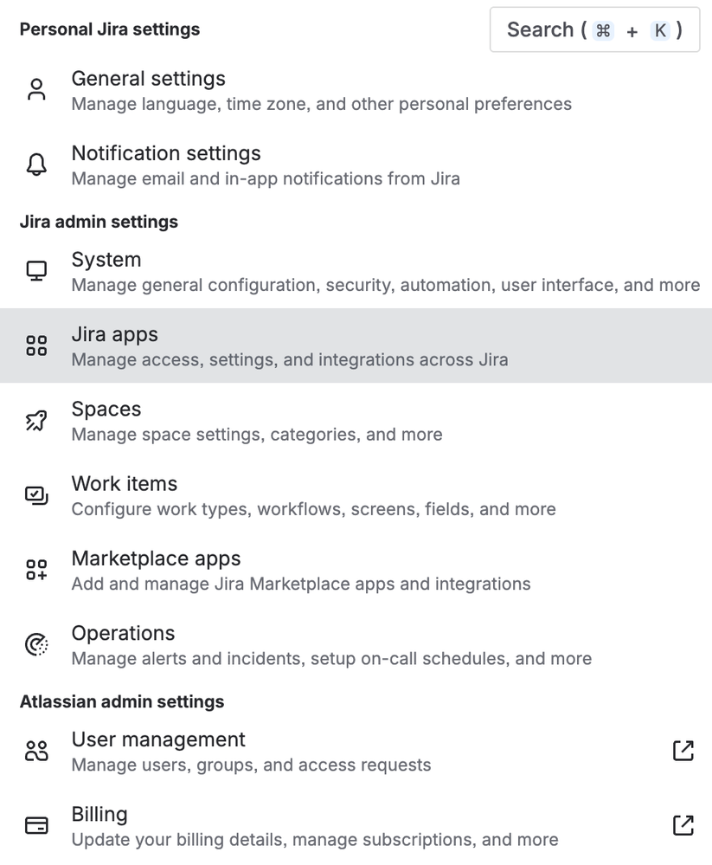712x865 pixels.
Task: Click the Billing card icon
Action: [x=35, y=825]
